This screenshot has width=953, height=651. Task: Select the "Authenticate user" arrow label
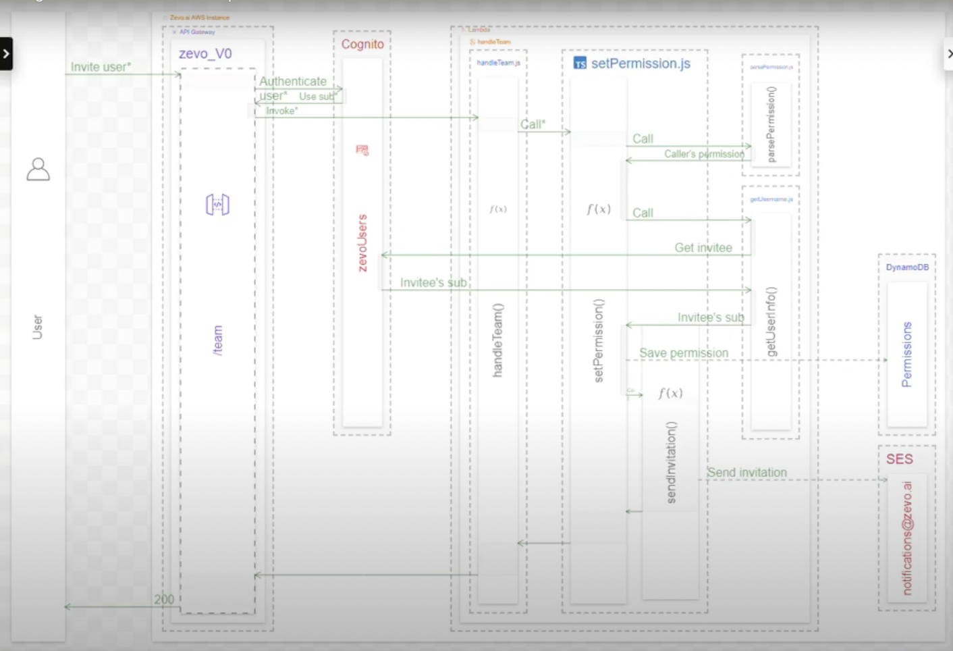pos(292,82)
